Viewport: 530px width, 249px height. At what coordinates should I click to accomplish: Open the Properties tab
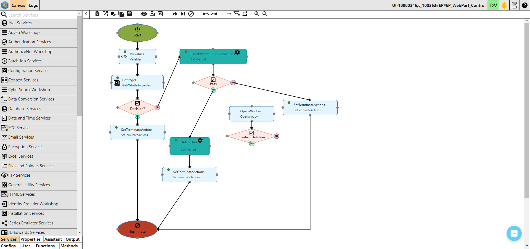coord(30,239)
